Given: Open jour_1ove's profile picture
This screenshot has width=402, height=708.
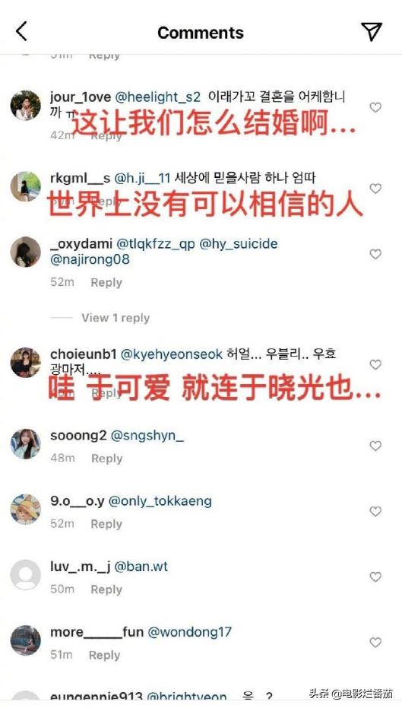Looking at the screenshot, I should [26, 106].
